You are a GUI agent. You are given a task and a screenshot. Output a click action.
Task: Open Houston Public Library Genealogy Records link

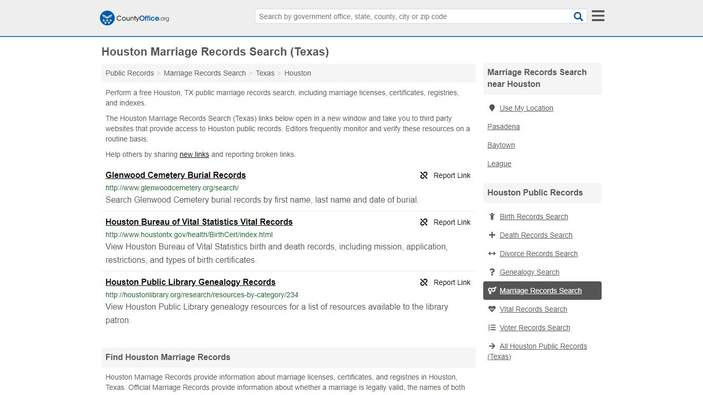(190, 282)
